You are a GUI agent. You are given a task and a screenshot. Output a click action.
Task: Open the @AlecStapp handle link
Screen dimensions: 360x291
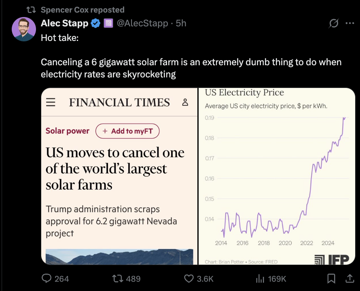point(142,23)
